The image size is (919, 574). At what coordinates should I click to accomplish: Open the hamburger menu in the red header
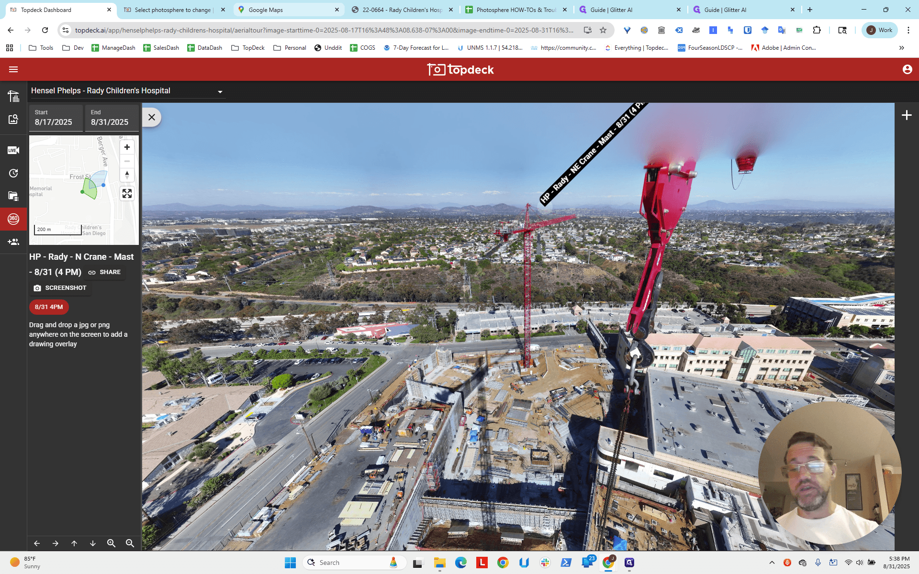[13, 69]
